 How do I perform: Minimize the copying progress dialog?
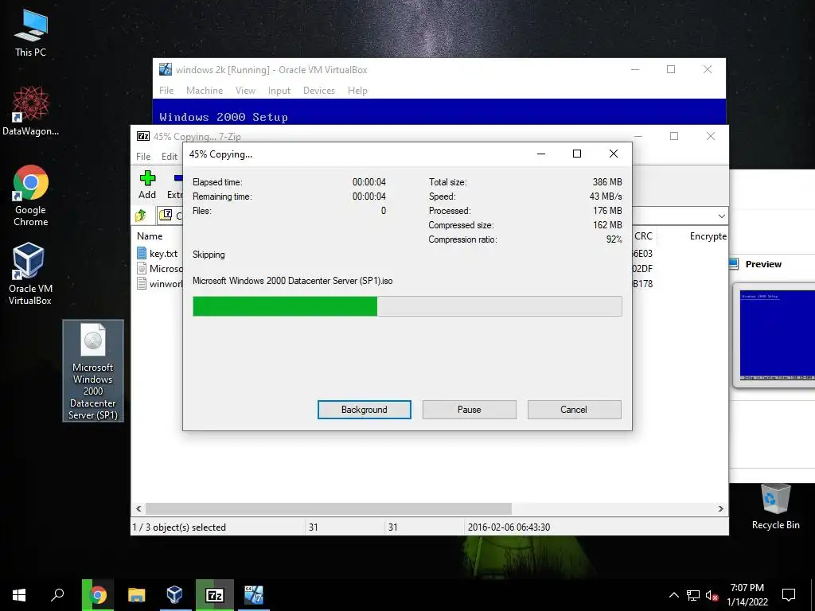541,154
